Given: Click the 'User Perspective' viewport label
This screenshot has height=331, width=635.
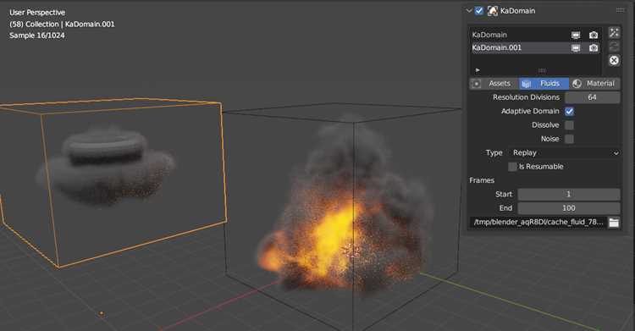Looking at the screenshot, I should pyautogui.click(x=37, y=13).
